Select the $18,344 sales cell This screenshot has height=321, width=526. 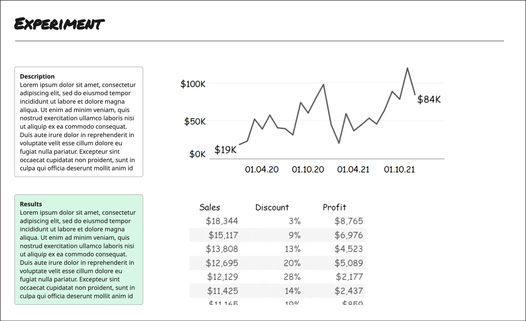tap(222, 221)
